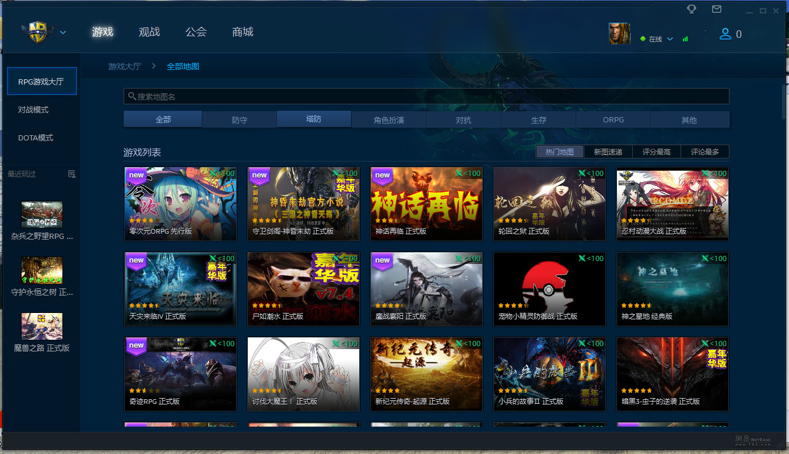Return to 游戏大厅 via the breadcrumb link
Image resolution: width=789 pixels, height=454 pixels.
point(124,66)
